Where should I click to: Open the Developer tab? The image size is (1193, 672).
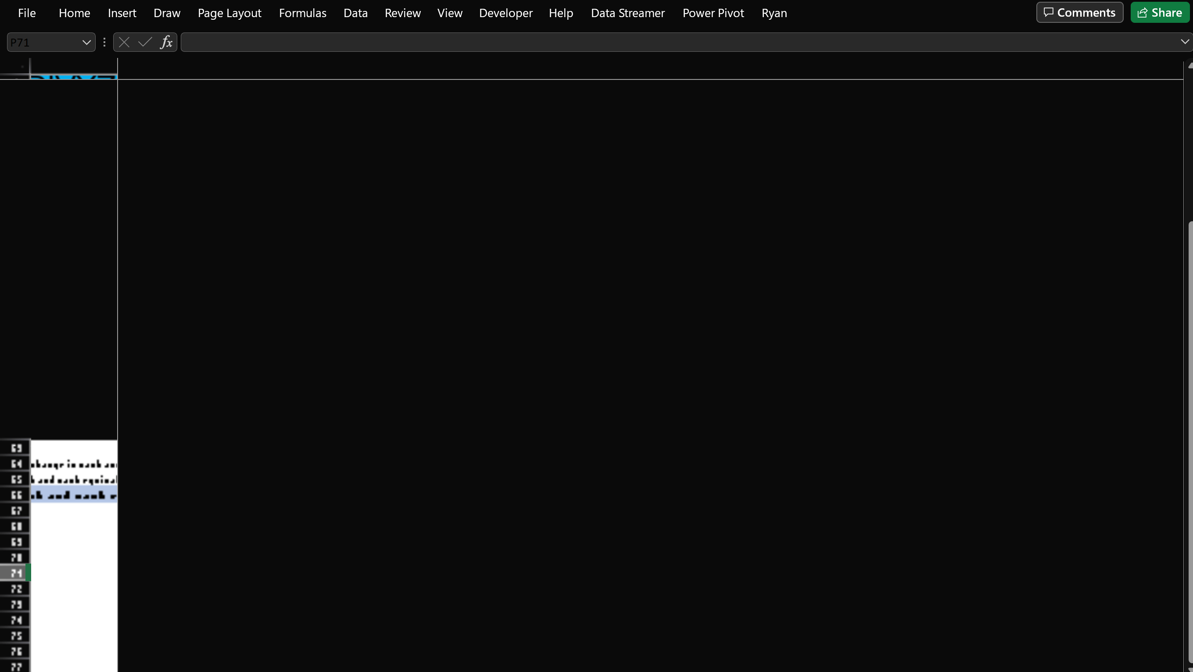[505, 13]
